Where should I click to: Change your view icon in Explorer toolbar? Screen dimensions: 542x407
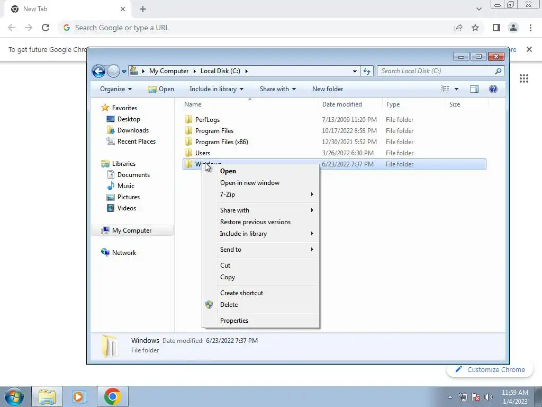pos(445,89)
